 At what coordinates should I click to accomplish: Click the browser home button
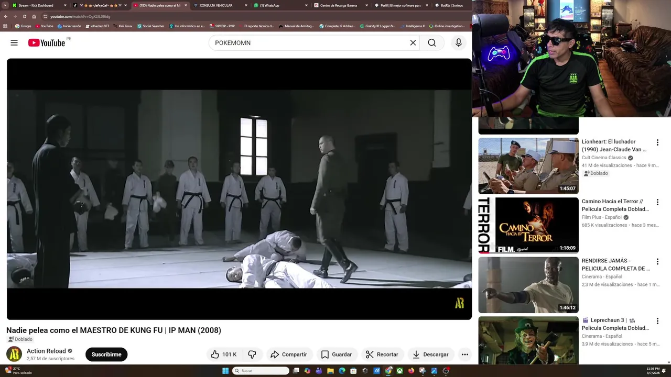click(34, 16)
